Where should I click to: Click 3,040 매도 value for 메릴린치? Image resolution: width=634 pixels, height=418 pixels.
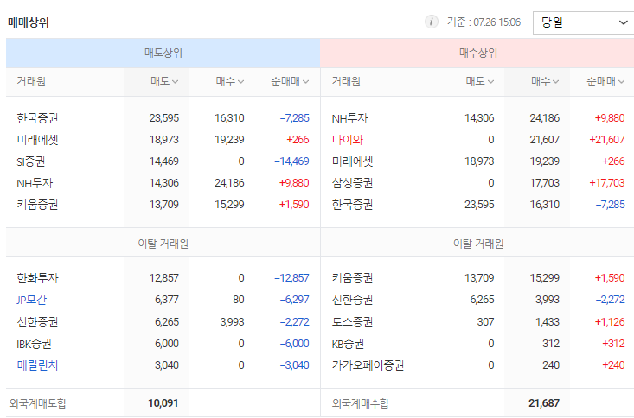pos(167,365)
